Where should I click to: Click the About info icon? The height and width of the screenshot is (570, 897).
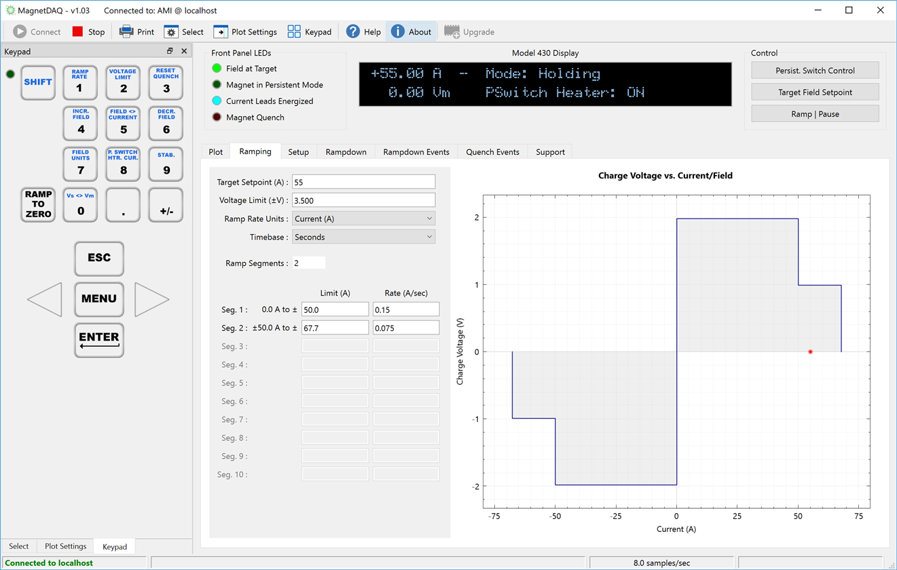(398, 32)
